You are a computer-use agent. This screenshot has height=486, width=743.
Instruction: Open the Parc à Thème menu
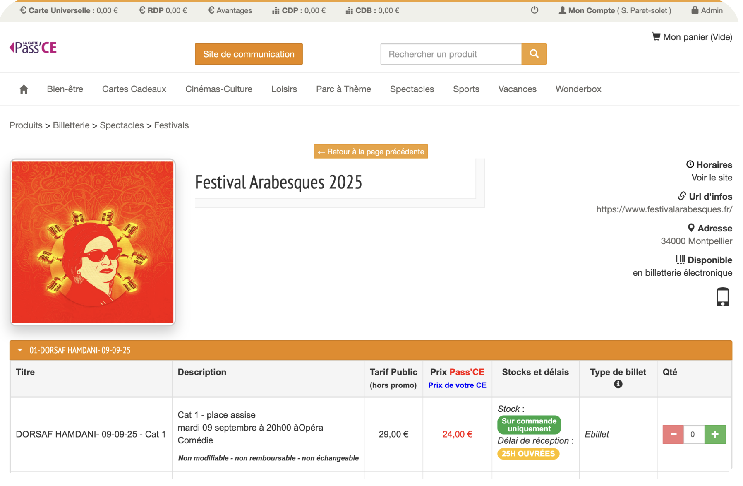pos(343,89)
